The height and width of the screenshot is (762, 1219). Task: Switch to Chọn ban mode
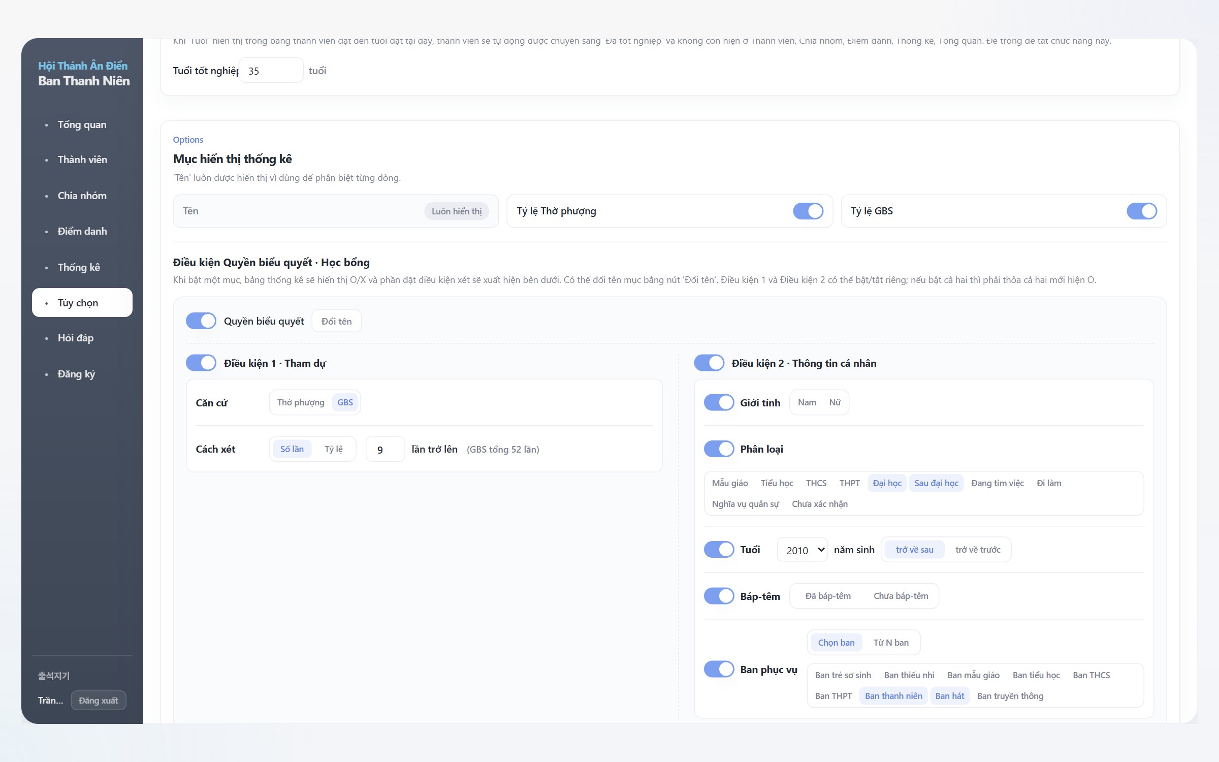[x=836, y=643]
